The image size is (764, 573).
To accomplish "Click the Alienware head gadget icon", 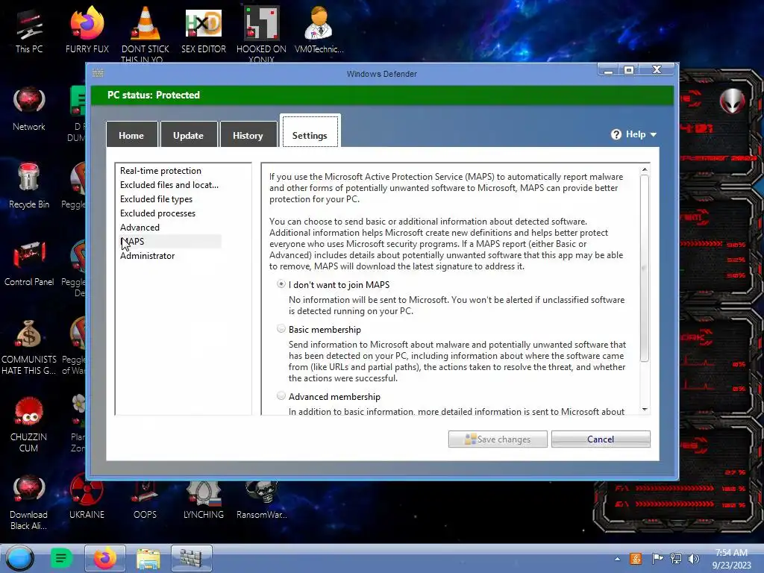I will click(732, 101).
